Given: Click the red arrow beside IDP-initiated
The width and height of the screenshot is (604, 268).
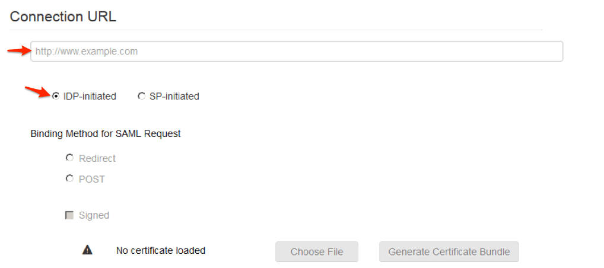Looking at the screenshot, I should tap(37, 92).
